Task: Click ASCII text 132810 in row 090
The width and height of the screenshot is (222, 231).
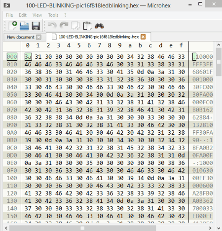Action: (203, 125)
